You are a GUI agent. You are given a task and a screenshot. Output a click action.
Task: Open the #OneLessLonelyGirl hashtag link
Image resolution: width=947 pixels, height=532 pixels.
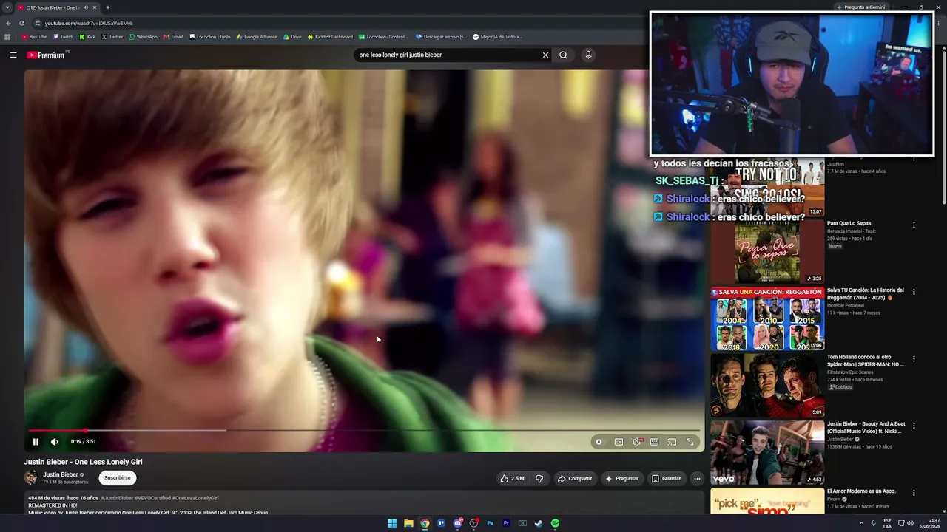[x=195, y=498]
